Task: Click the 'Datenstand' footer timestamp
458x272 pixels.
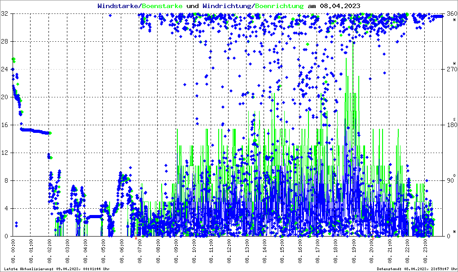Action: [x=417, y=269]
